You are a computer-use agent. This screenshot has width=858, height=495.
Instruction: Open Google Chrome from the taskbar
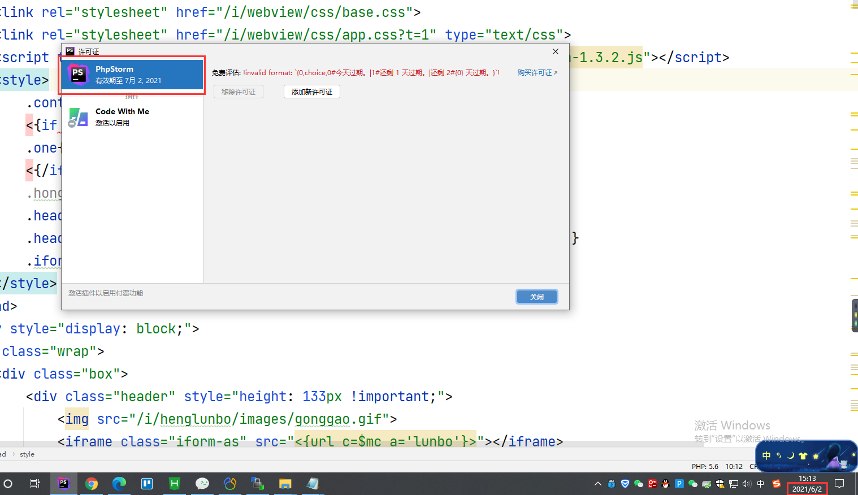(92, 484)
